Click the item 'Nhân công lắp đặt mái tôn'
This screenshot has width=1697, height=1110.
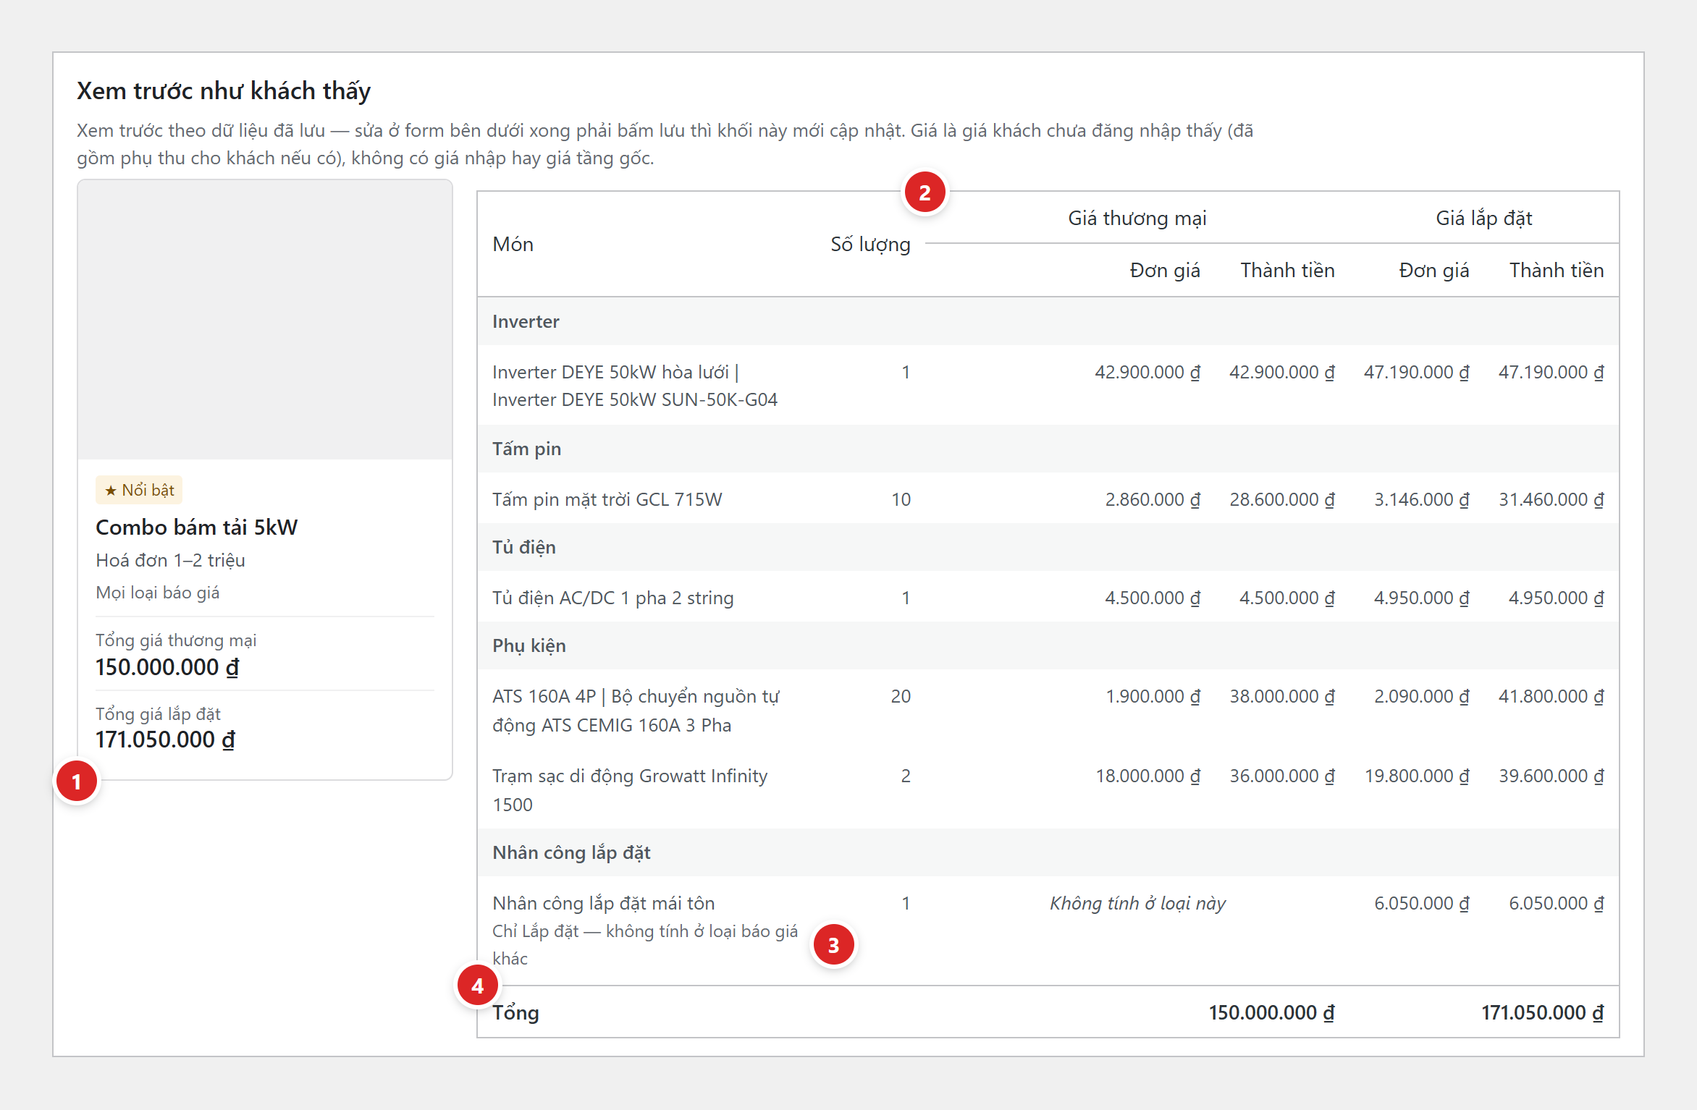coord(603,903)
